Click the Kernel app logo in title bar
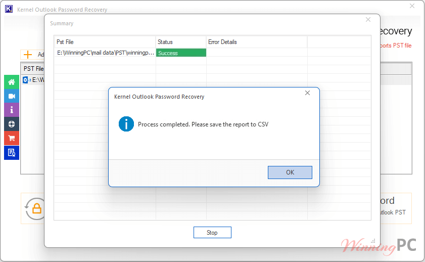Screen dimensions: 425x262 (x=9, y=9)
